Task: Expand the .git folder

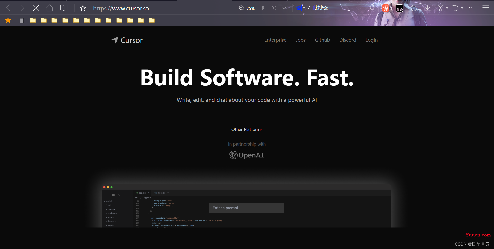Action: point(108,205)
